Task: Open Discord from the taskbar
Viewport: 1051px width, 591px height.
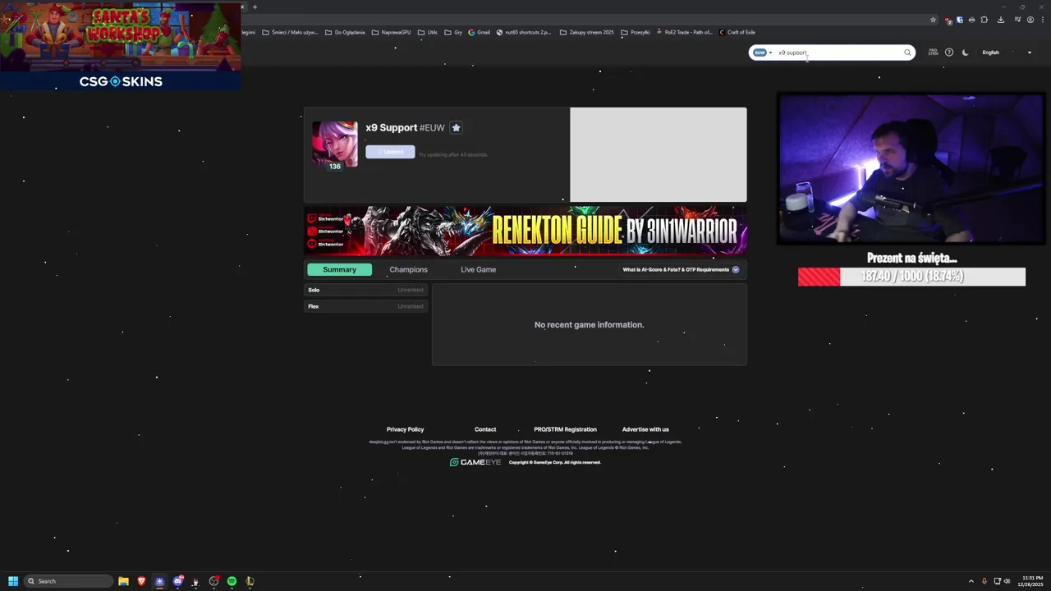Action: [177, 581]
